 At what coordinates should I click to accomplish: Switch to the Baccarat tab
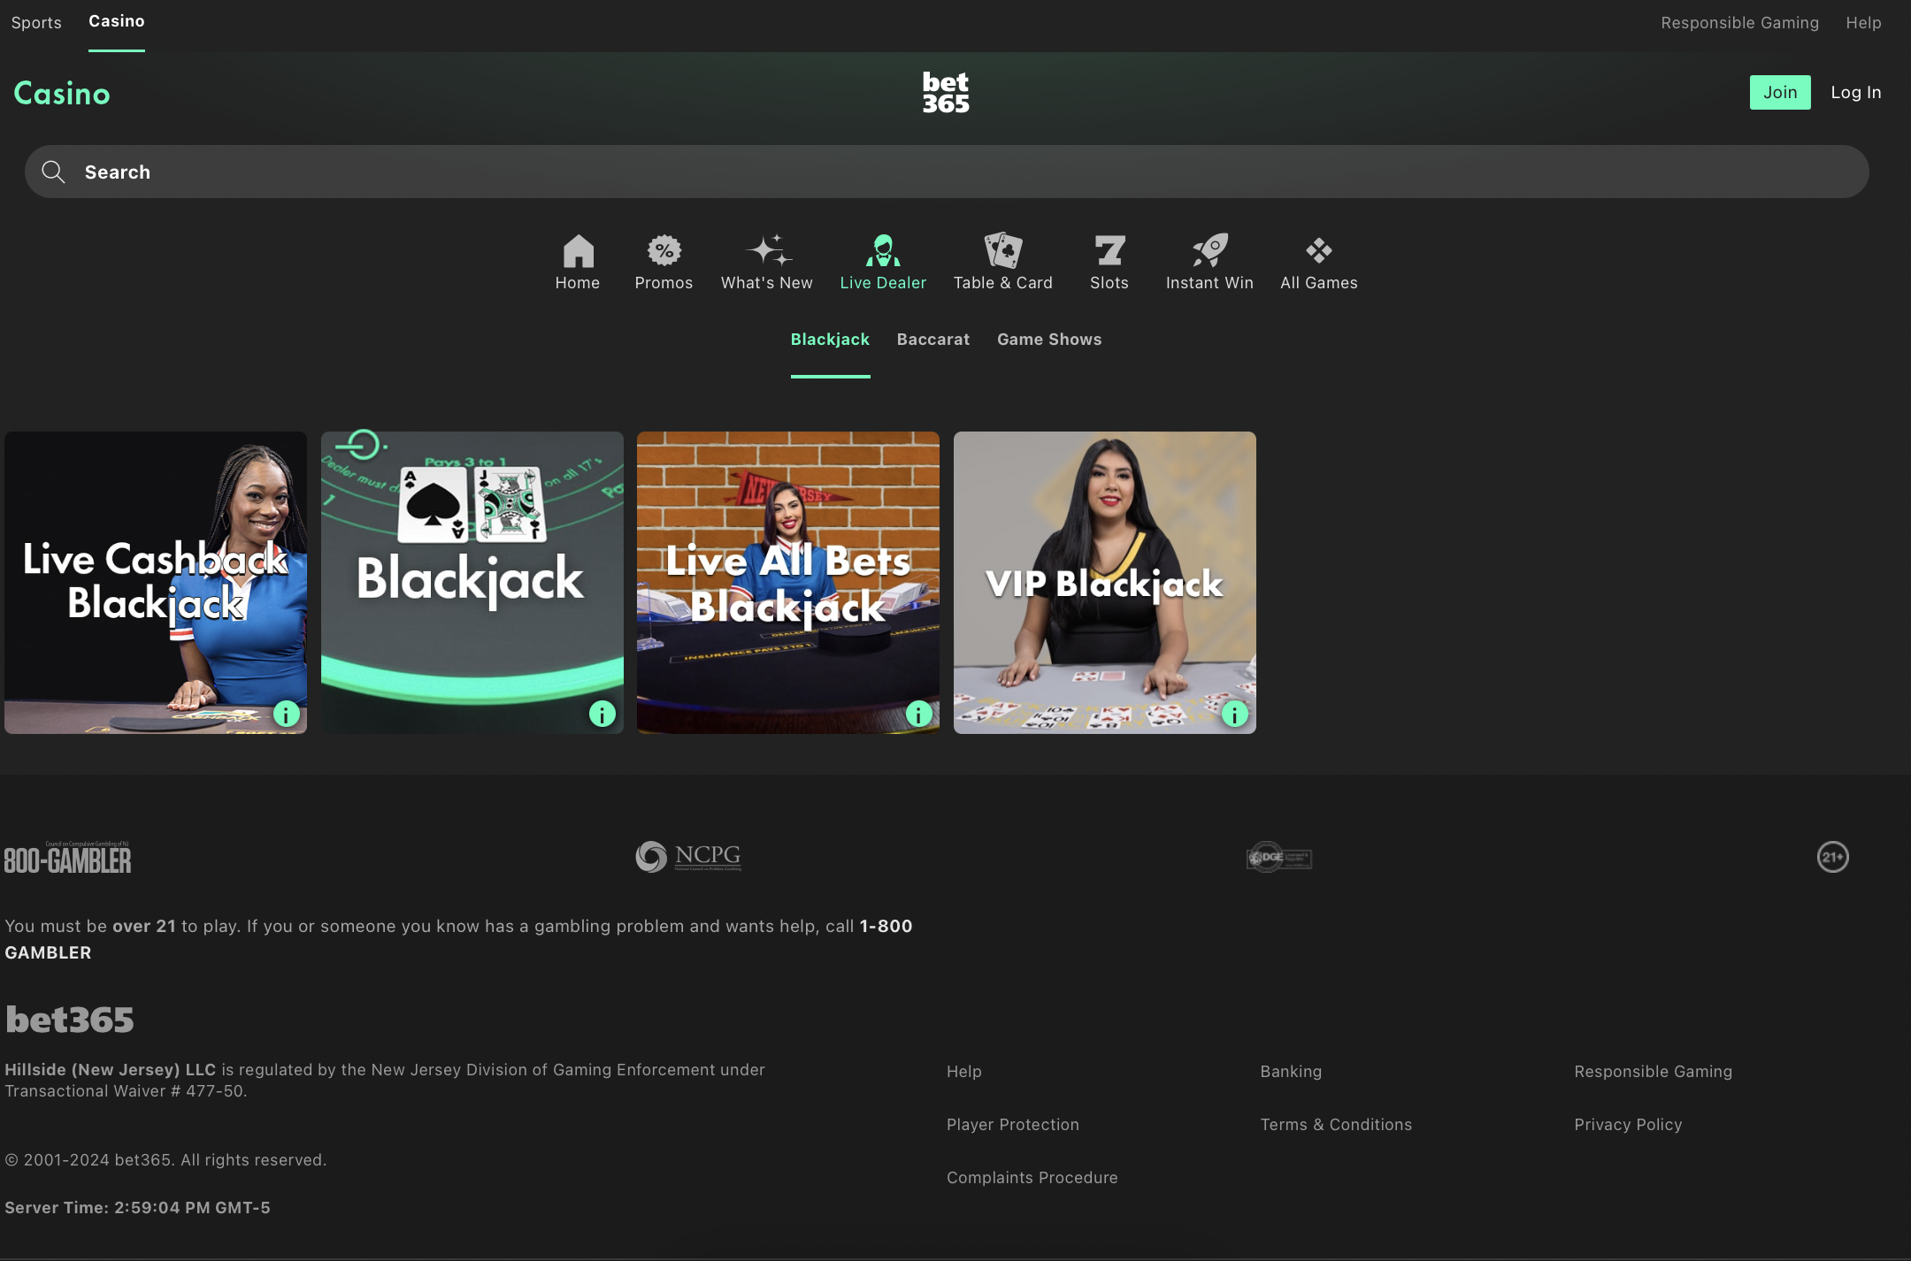coord(932,339)
